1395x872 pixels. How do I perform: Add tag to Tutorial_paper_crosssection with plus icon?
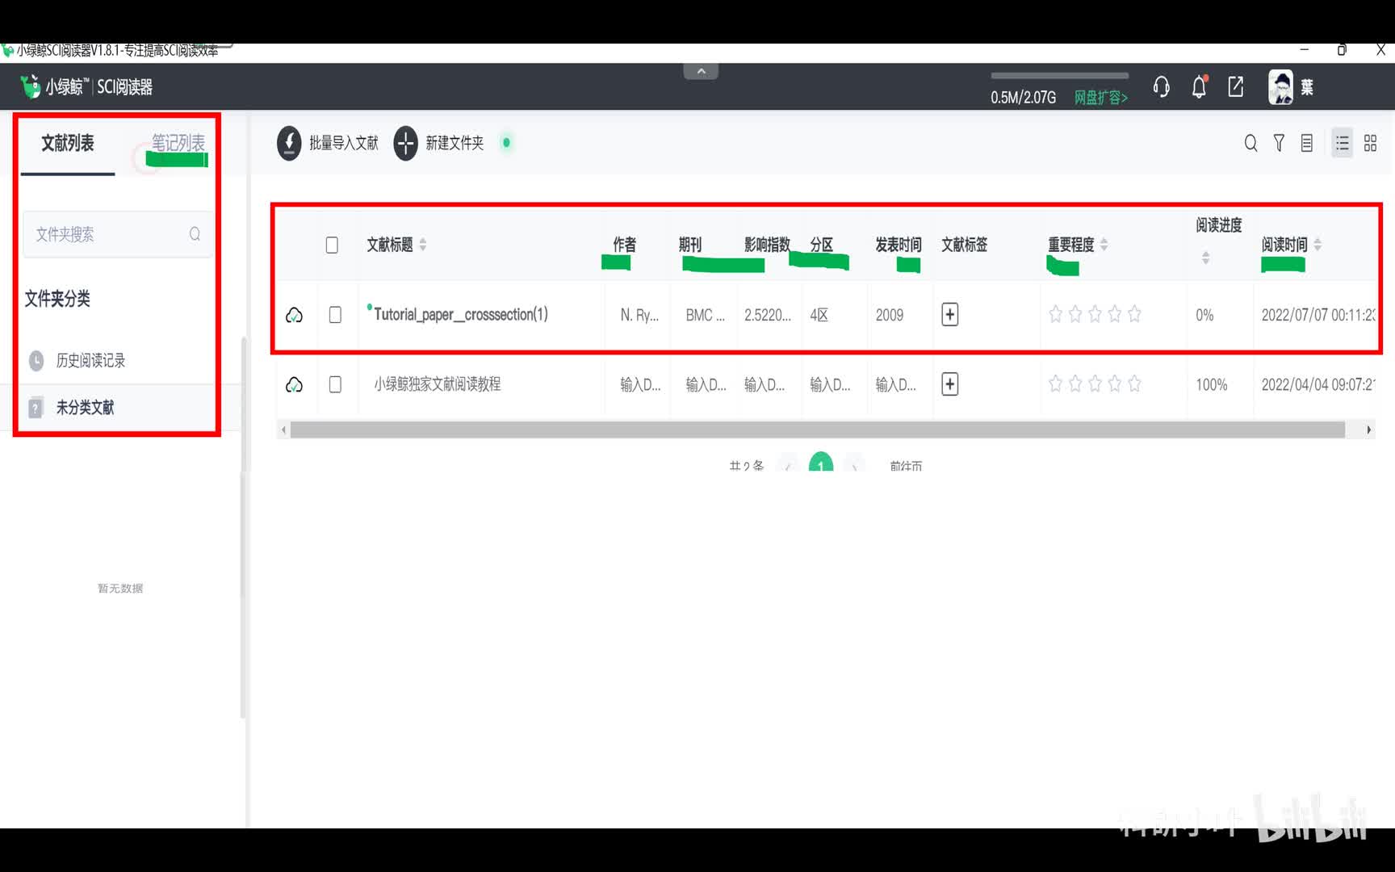point(949,315)
